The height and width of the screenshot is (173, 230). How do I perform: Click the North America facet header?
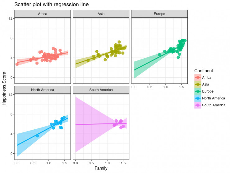click(x=43, y=90)
